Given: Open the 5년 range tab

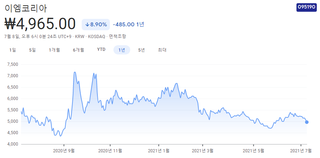Looking at the screenshot, I should [x=141, y=50].
